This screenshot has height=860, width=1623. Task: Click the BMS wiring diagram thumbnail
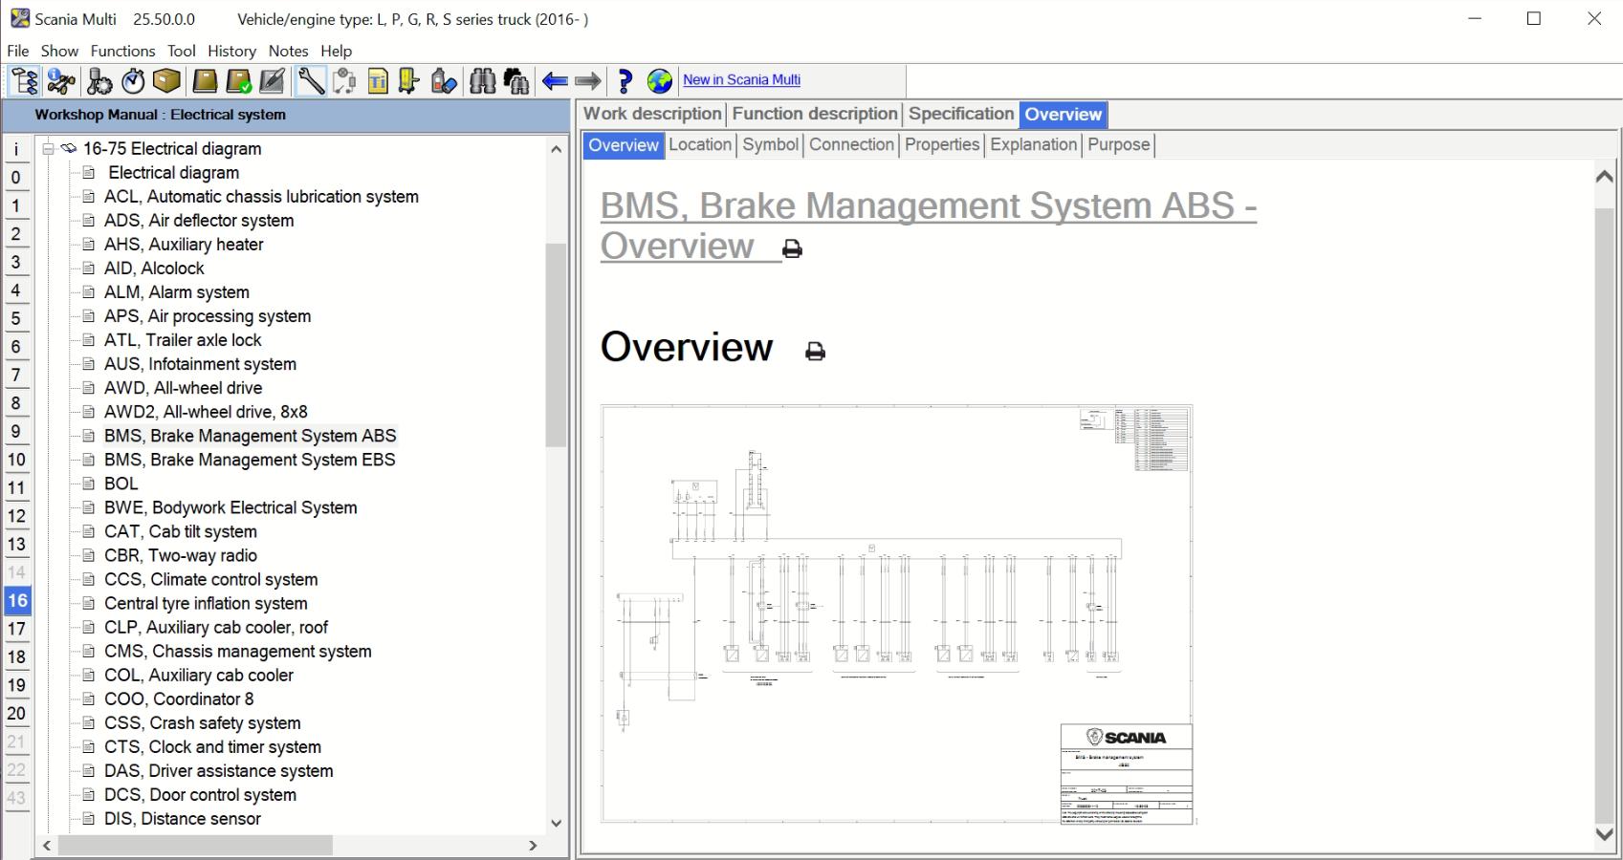(896, 613)
